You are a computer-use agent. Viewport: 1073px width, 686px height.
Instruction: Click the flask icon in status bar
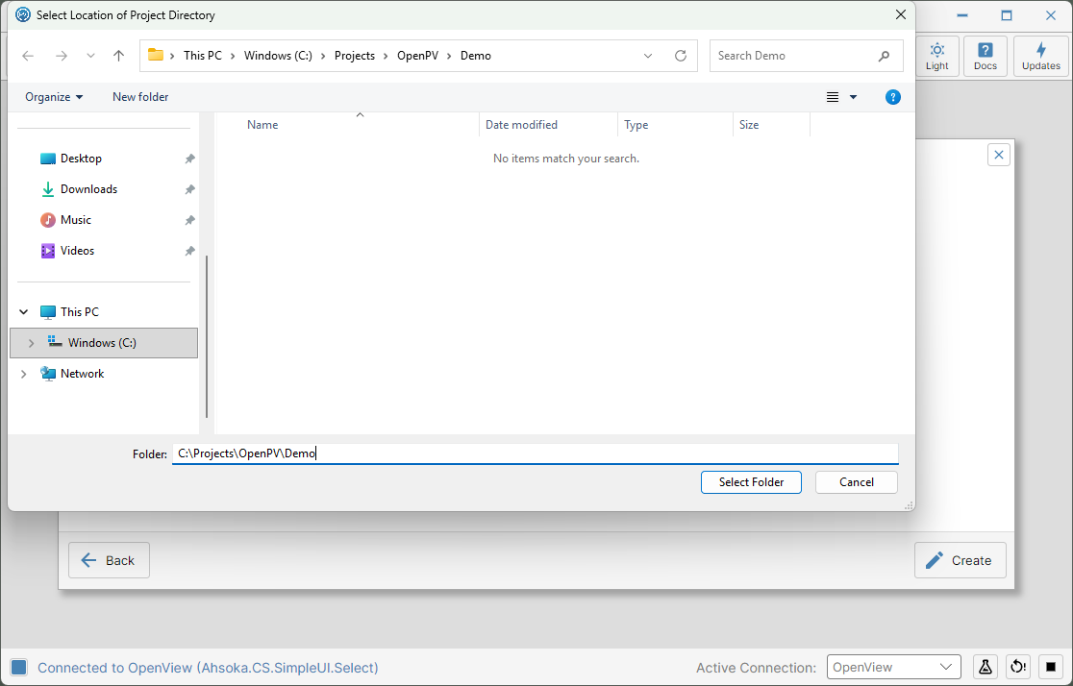985,667
